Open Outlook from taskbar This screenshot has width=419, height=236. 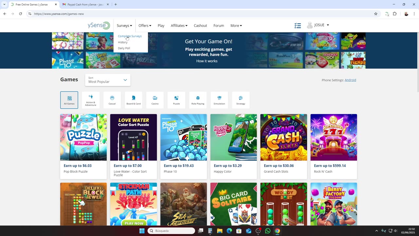coord(248,231)
